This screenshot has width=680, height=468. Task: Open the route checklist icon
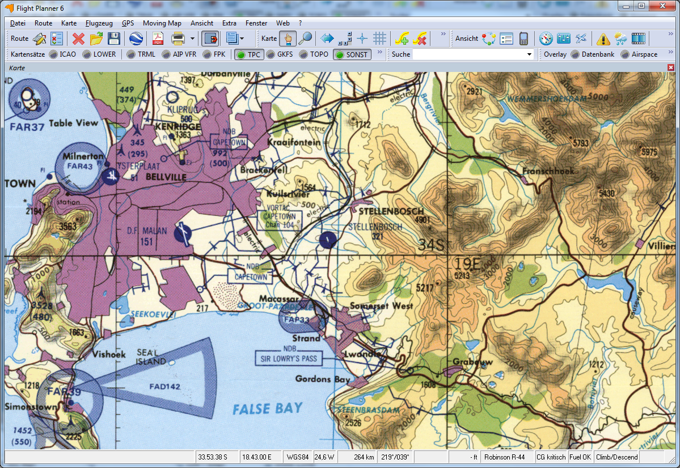click(x=57, y=39)
